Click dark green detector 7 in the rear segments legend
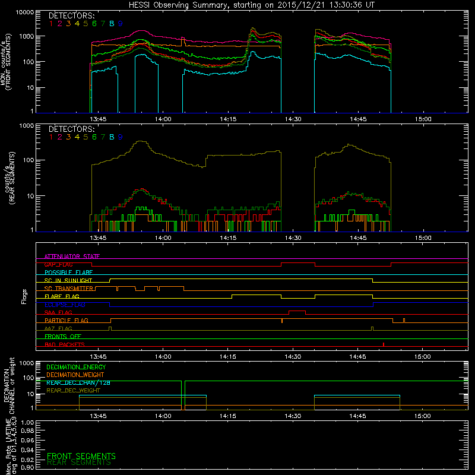Image resolution: width=475 pixels, height=475 pixels. 103,137
